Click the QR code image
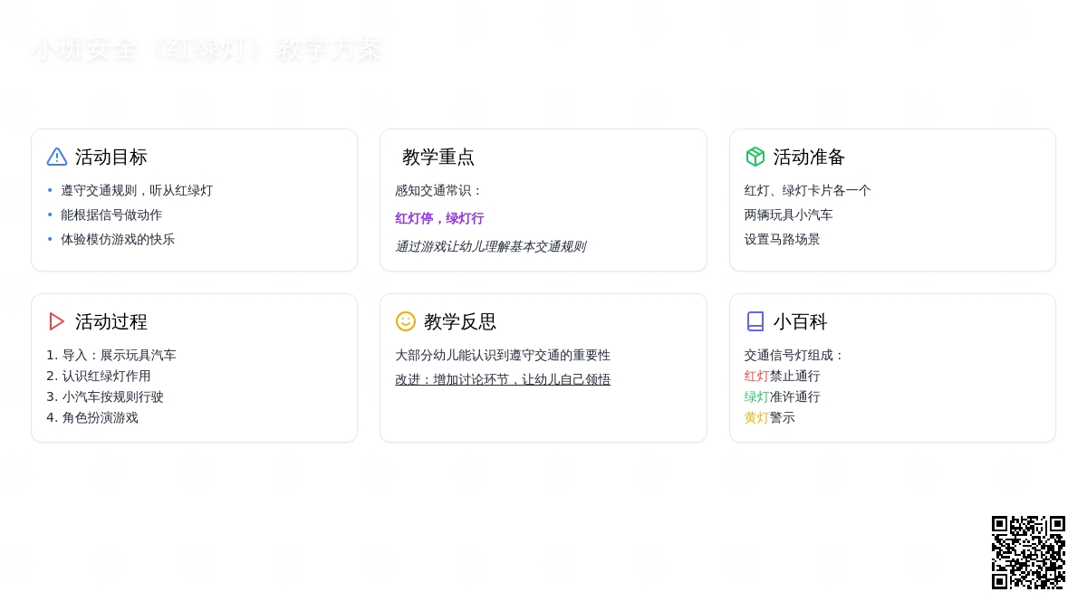The width and height of the screenshot is (1087, 611). click(x=1028, y=552)
